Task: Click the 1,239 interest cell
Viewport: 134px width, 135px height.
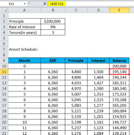Action: click(x=98, y=111)
